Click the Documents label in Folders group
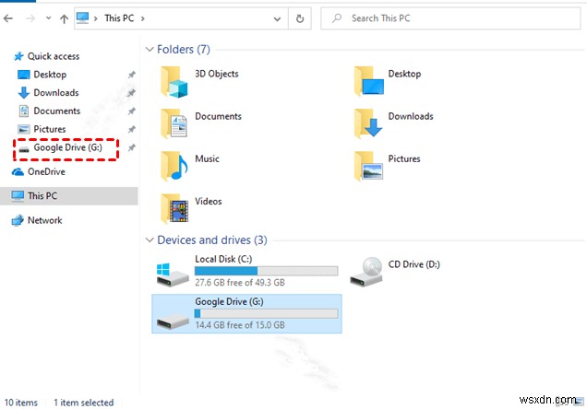 coord(218,116)
